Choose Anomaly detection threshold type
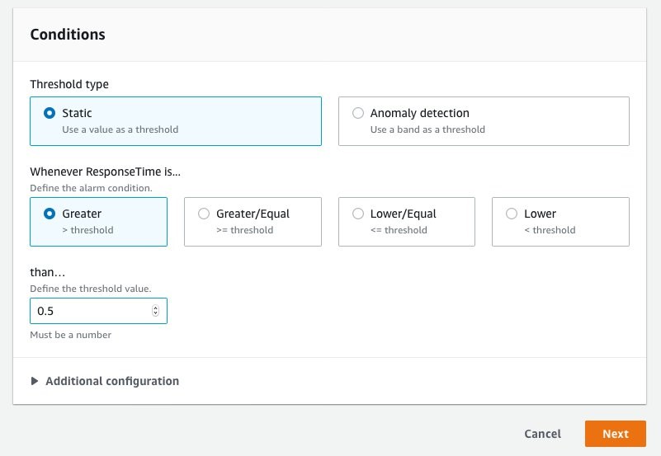Image resolution: width=661 pixels, height=456 pixels. point(358,113)
